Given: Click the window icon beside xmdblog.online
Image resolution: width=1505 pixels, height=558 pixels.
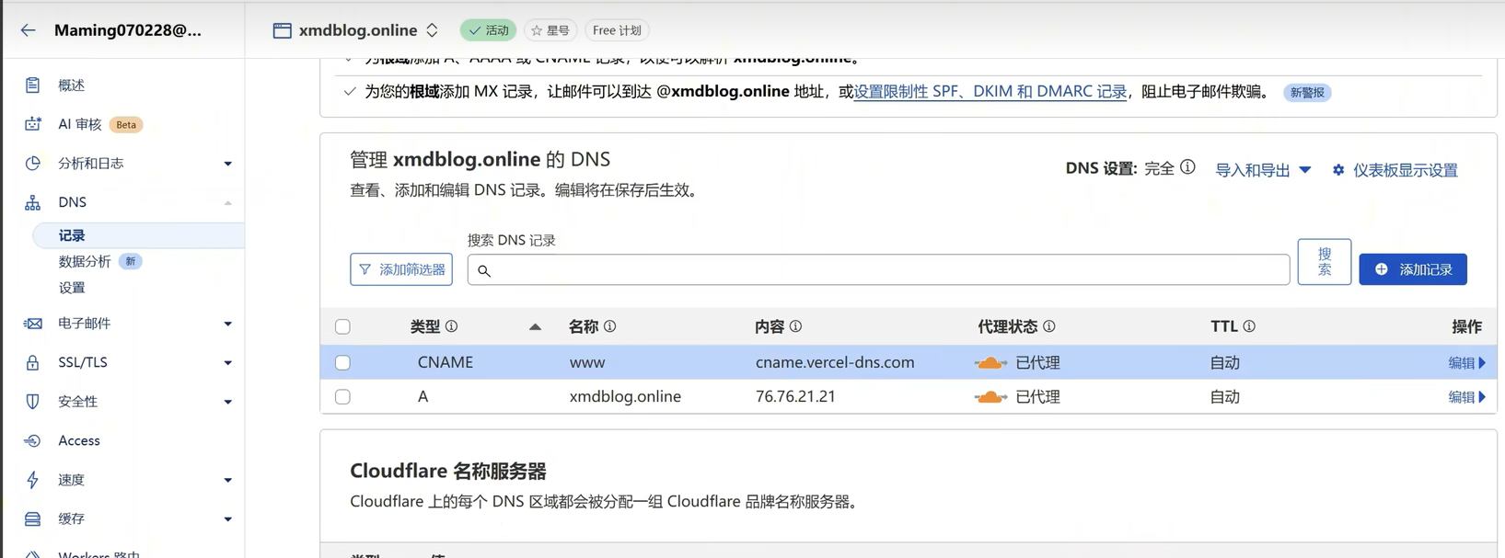Looking at the screenshot, I should pyautogui.click(x=282, y=30).
